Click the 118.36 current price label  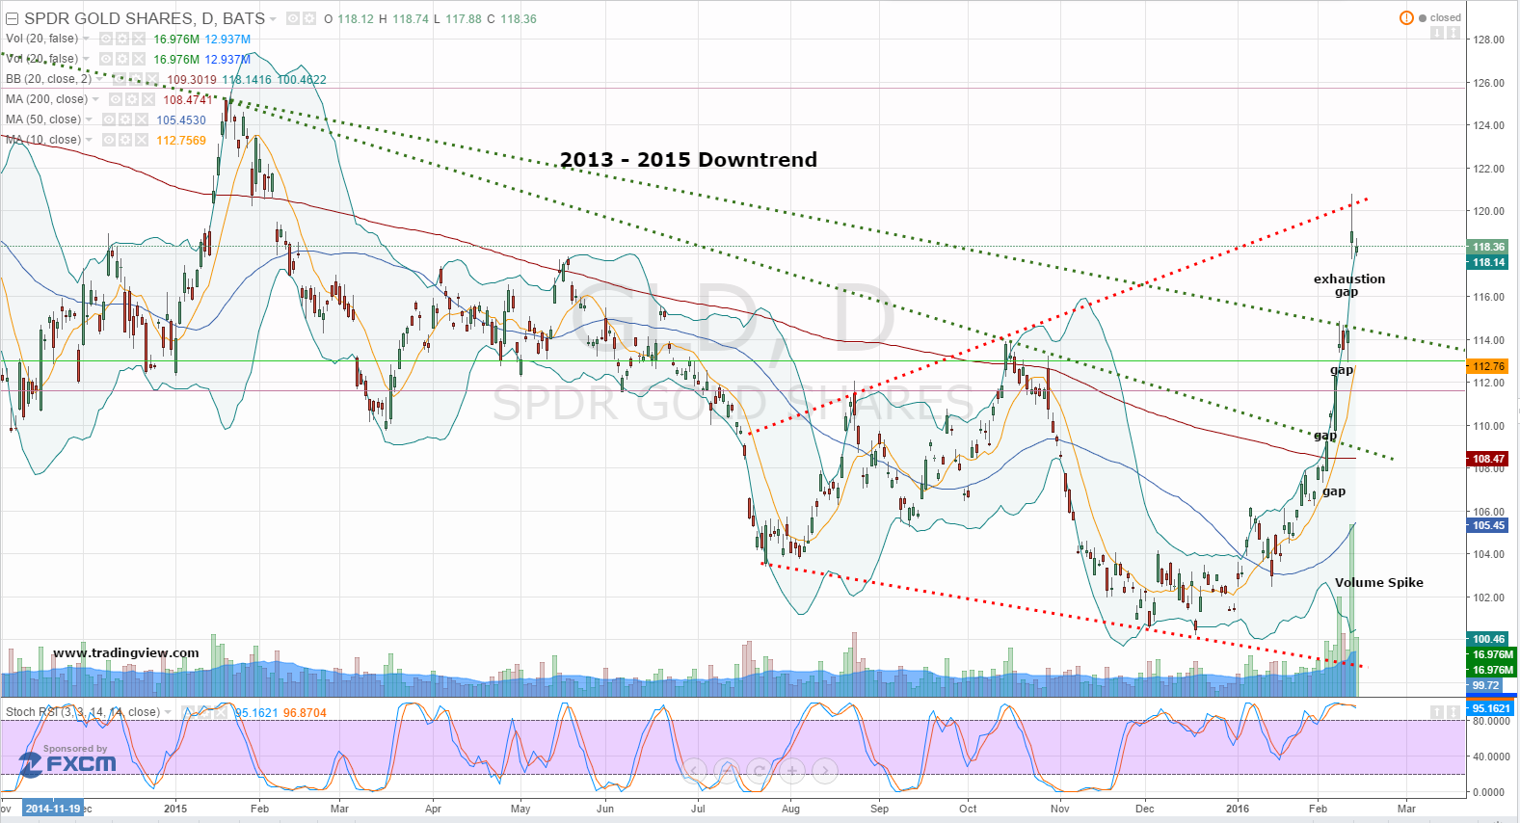pos(1489,247)
